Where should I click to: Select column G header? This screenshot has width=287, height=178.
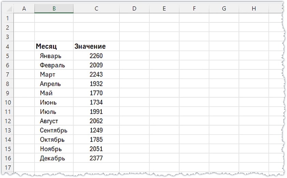pos(224,9)
